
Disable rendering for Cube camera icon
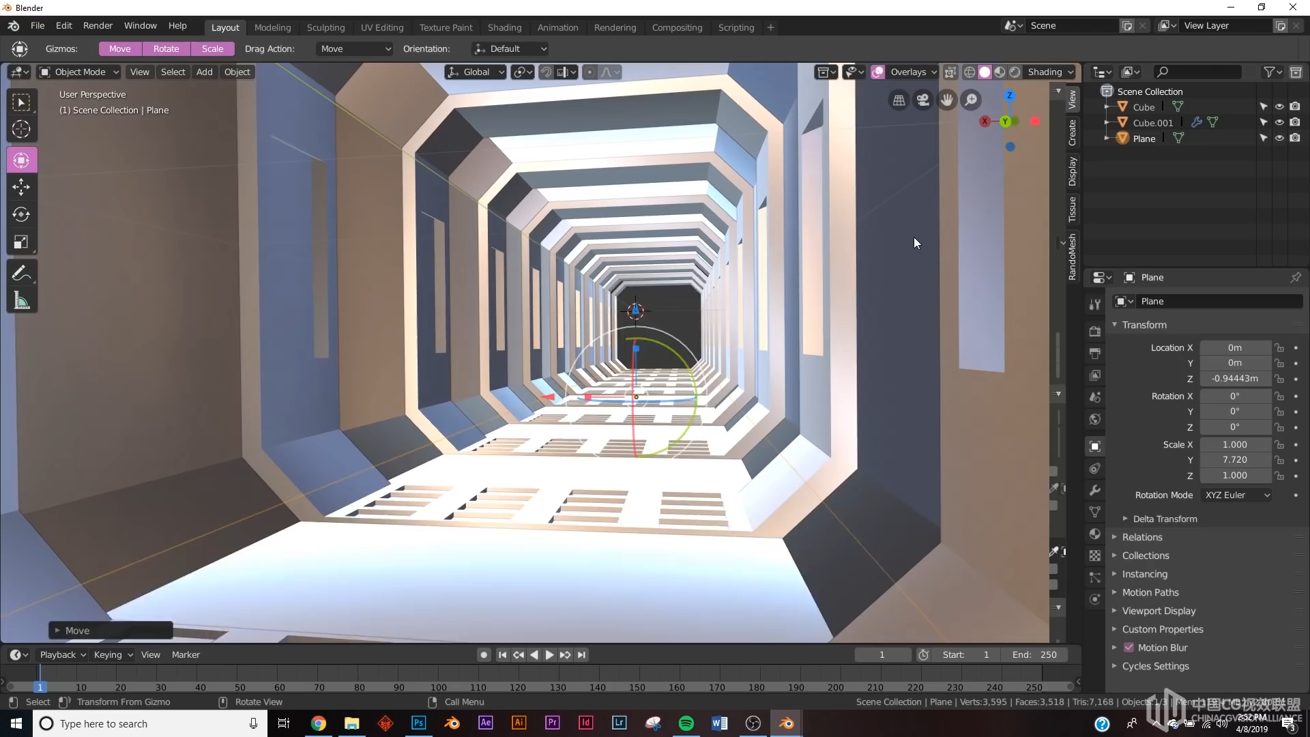tap(1295, 106)
